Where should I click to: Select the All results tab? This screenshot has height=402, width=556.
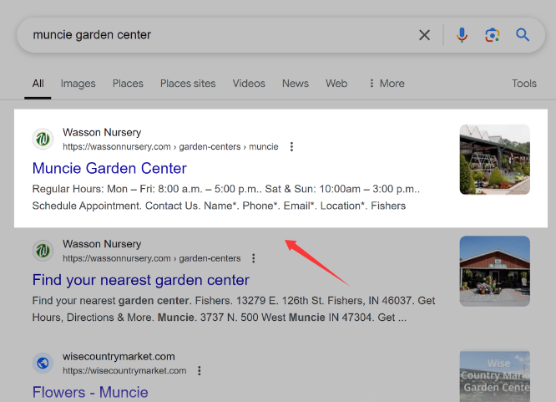[38, 84]
